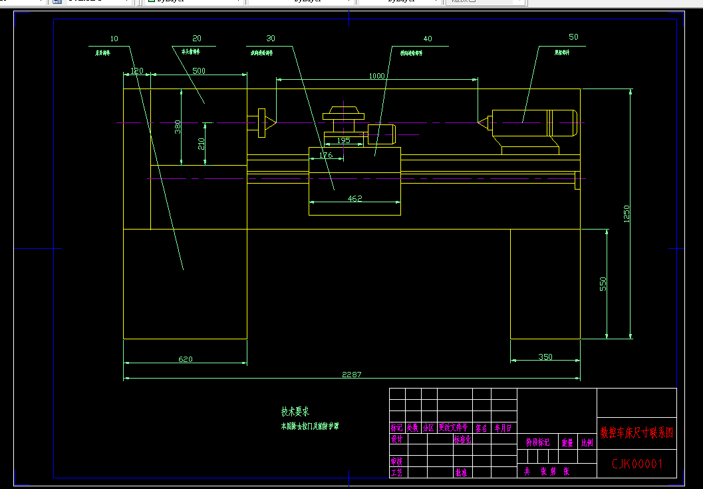
Task: Click the part name label under balloon 50
Action: tap(562, 53)
